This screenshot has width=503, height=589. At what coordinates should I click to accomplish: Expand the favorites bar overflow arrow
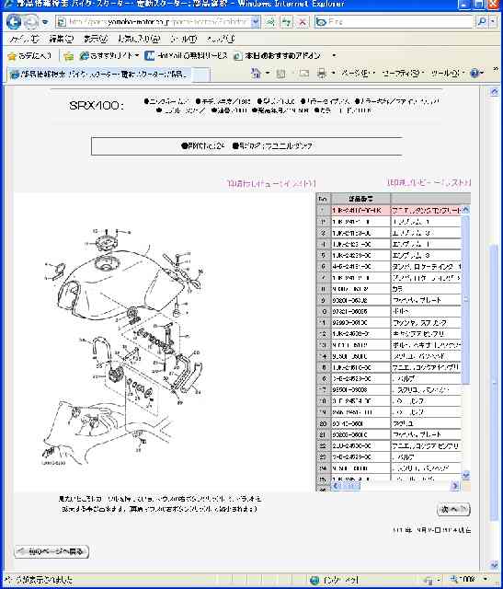tap(334, 55)
